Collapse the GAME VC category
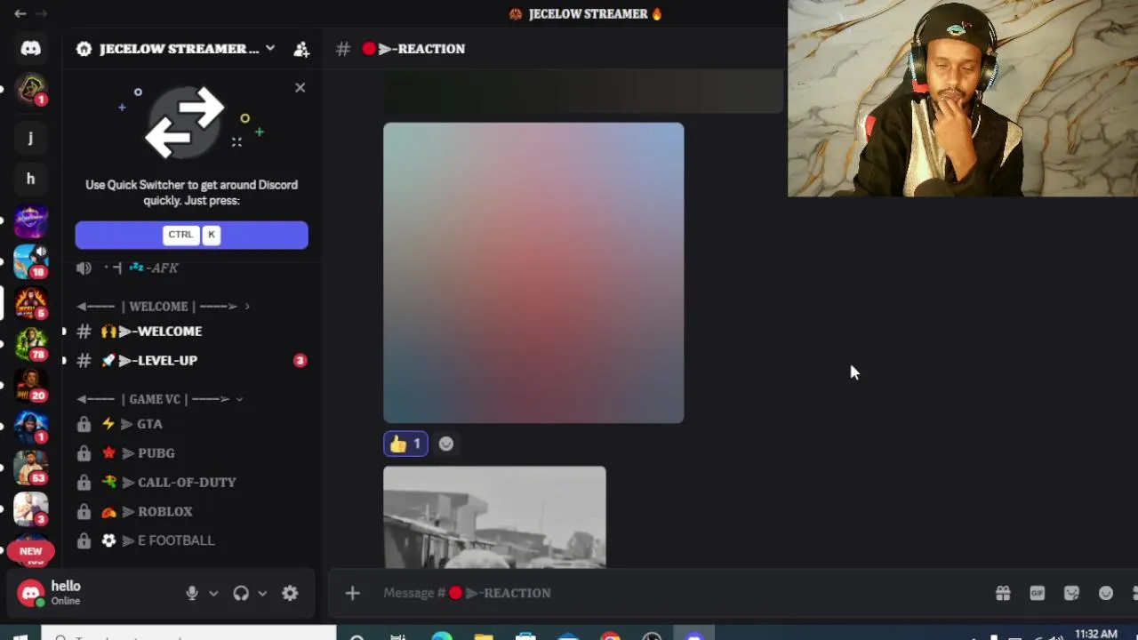Image resolution: width=1138 pixels, height=640 pixels. coord(159,399)
